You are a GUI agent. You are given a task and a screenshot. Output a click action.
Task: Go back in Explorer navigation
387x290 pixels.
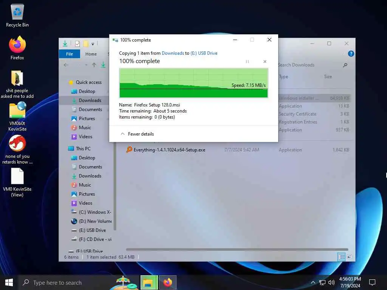[x=66, y=65]
